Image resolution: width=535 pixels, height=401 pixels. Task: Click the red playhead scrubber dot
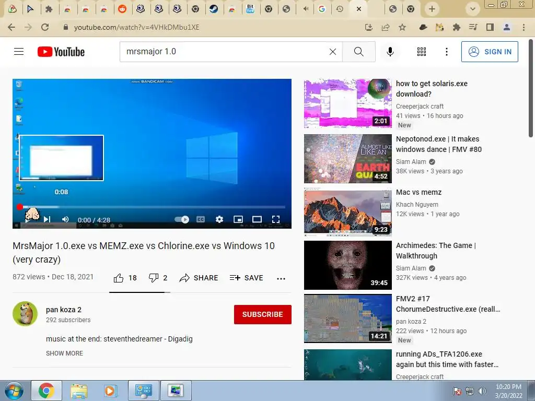(x=19, y=207)
